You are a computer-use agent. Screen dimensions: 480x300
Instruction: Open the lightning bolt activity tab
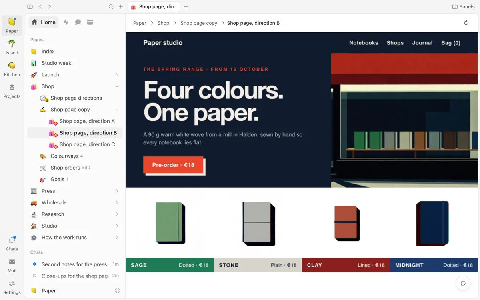click(x=66, y=22)
